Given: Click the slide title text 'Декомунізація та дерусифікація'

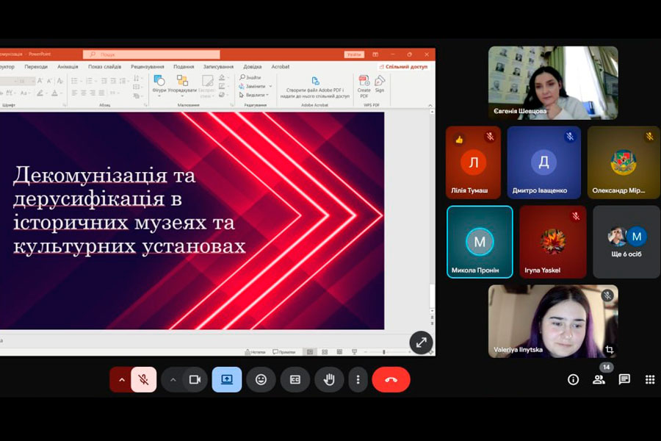Looking at the screenshot, I should tap(105, 186).
